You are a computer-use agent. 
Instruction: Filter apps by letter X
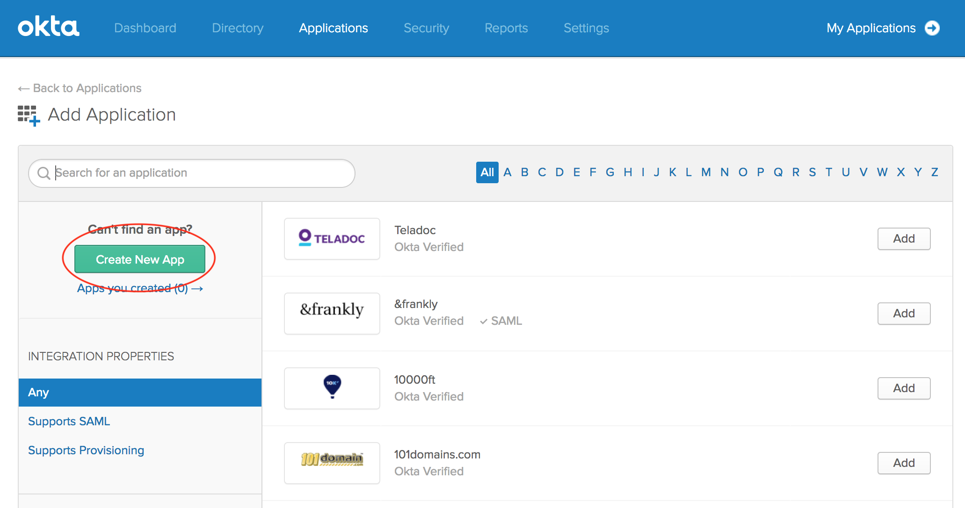[901, 172]
